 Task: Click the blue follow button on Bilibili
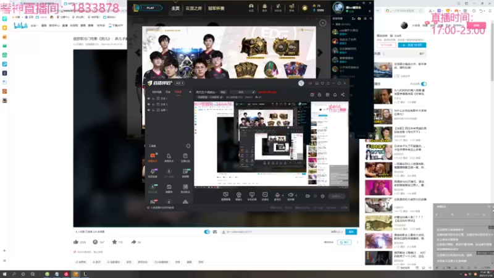tap(412, 45)
